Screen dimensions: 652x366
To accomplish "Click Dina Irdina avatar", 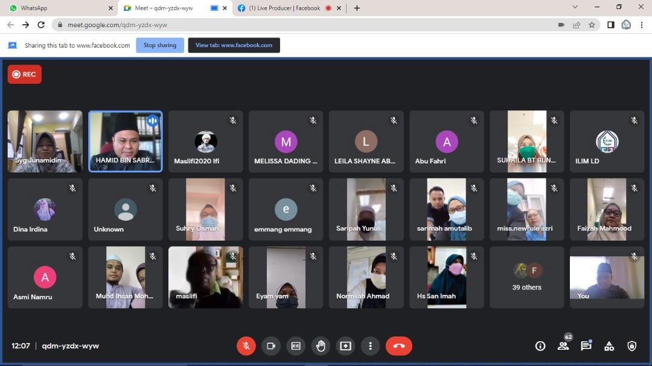I will tap(45, 209).
